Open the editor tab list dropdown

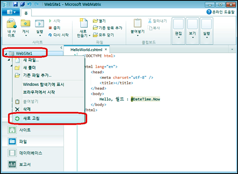(x=232, y=50)
